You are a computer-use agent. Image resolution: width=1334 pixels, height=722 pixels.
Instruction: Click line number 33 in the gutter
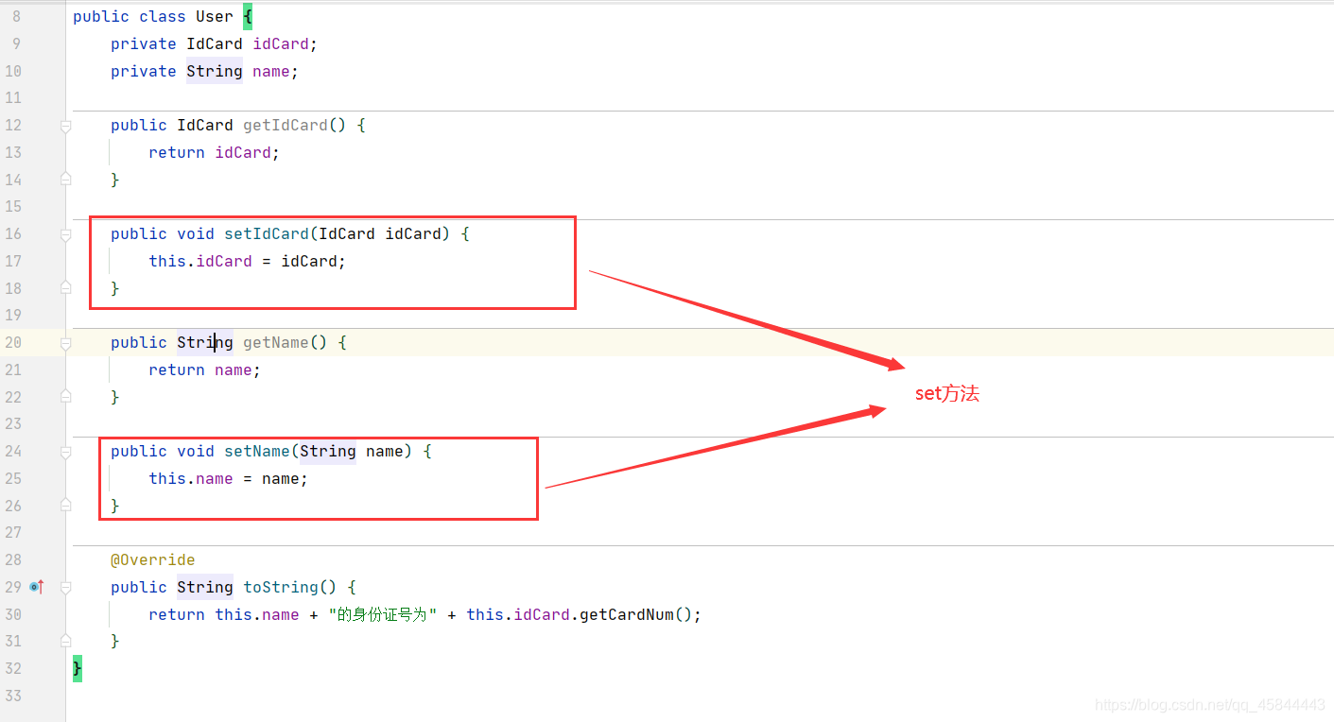pos(12,696)
